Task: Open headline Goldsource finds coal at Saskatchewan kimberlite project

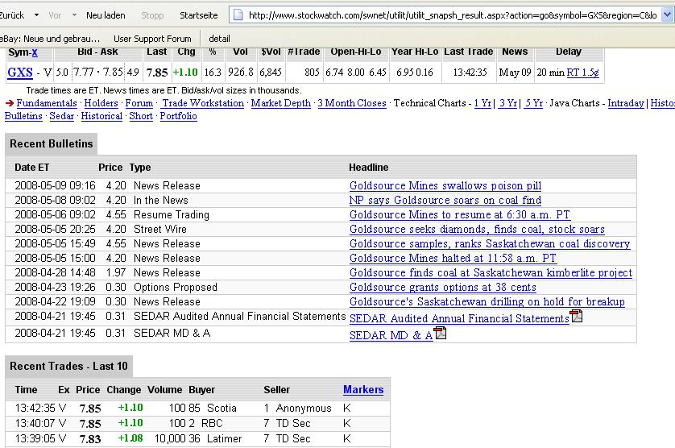Action: click(491, 272)
